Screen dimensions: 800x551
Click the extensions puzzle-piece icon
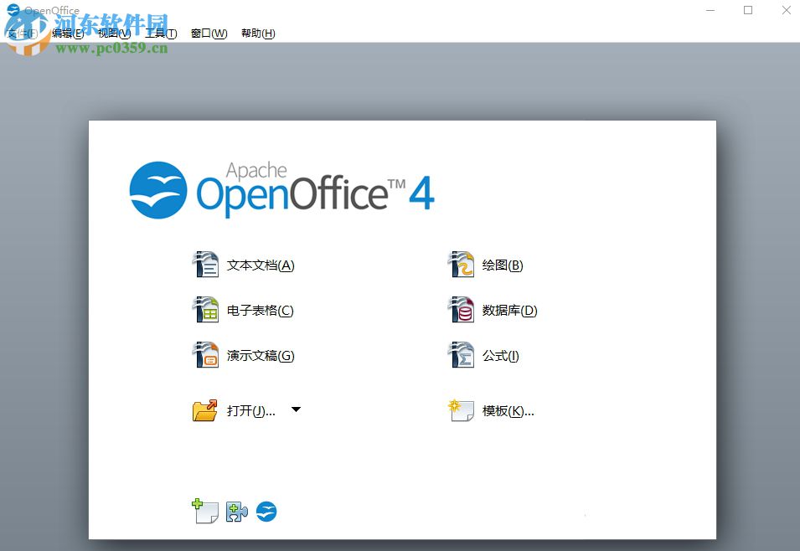coord(236,511)
